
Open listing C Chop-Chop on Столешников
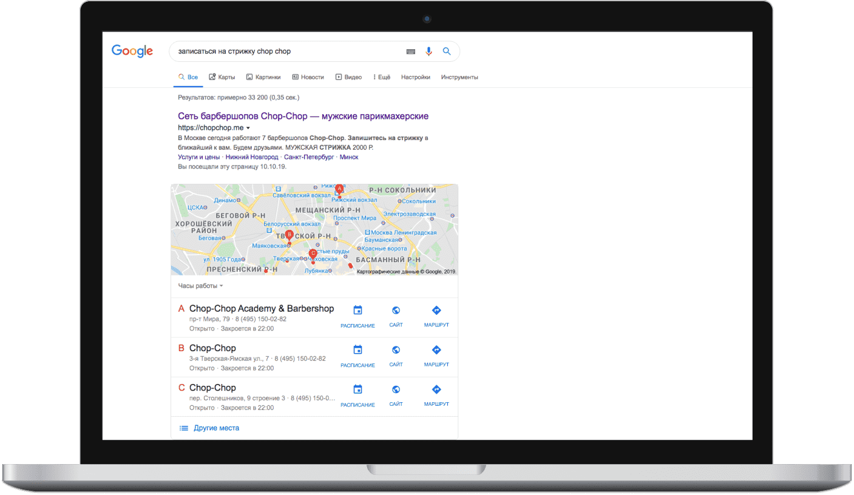click(212, 388)
